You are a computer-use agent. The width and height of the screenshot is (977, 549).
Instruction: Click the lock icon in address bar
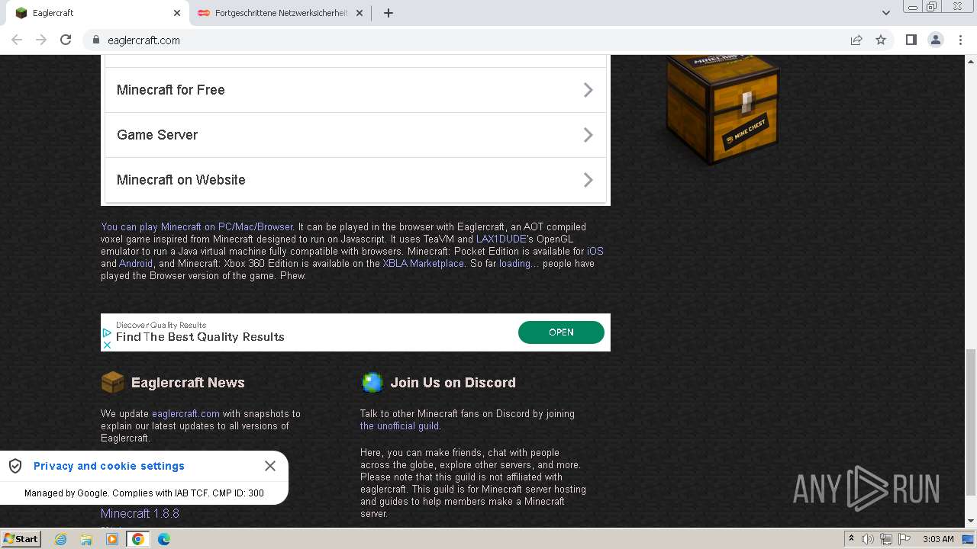pos(96,40)
